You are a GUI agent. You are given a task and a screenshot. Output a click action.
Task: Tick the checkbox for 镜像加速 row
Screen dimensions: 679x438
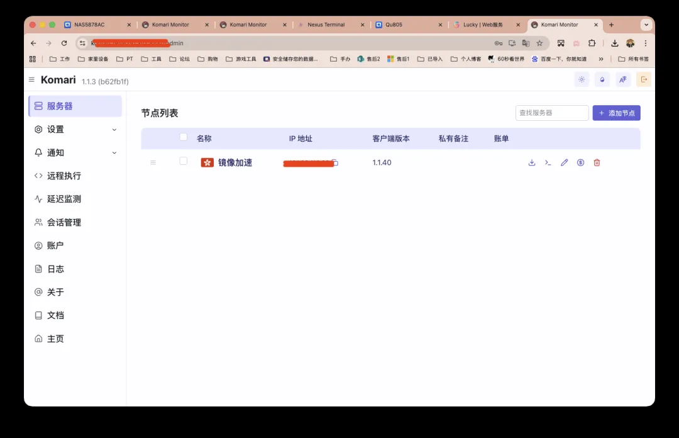[184, 161]
